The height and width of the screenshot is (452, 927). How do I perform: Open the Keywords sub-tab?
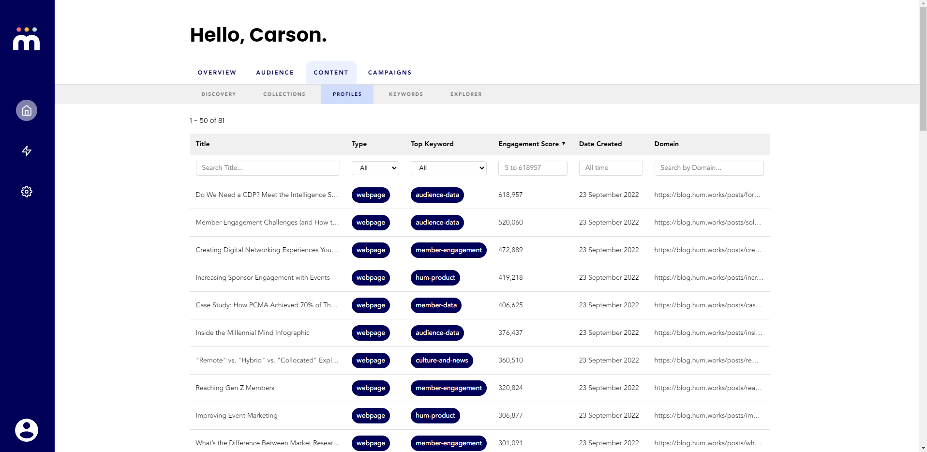[x=406, y=94]
